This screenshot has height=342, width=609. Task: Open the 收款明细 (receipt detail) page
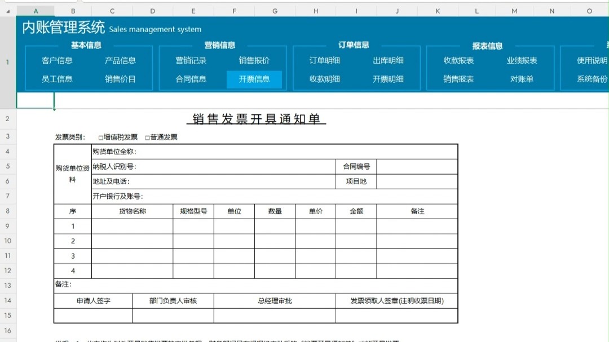click(325, 79)
